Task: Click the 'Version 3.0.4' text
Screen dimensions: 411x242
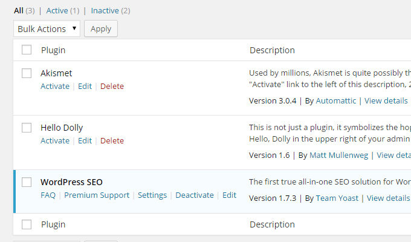Action: pos(273,101)
